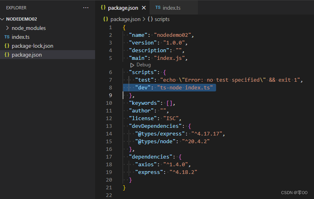Click the "devDependencies" key
The image size is (314, 199).
click(155, 126)
